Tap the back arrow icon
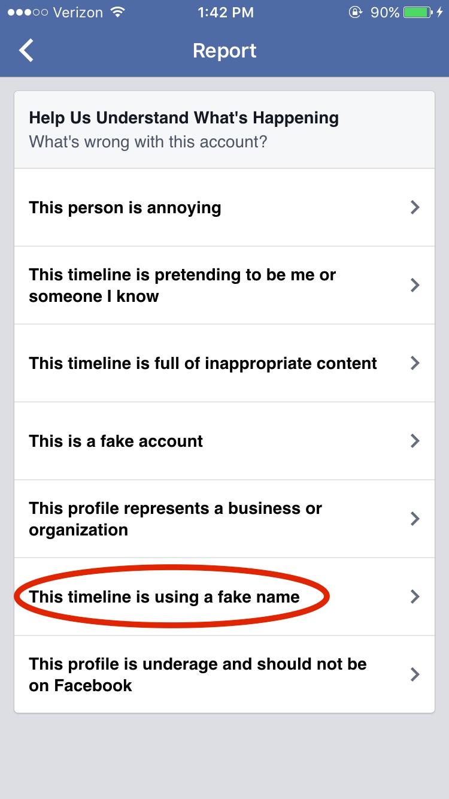449x799 pixels. tap(26, 51)
